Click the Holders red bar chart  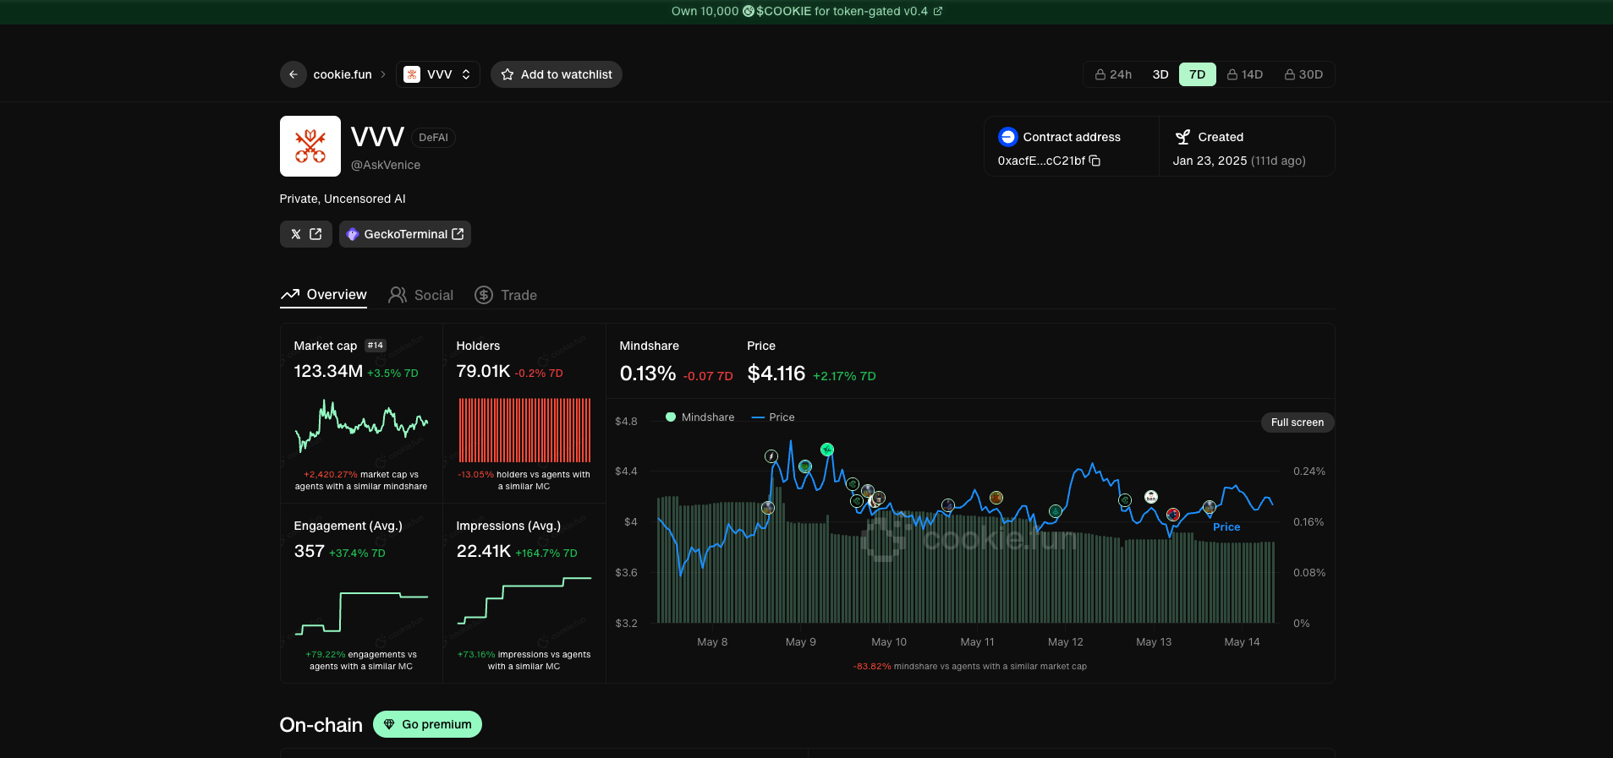(524, 430)
